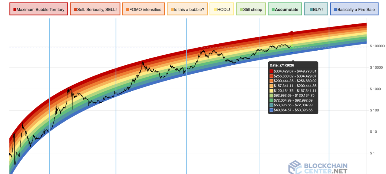Click the red data point on top band
The image size is (386, 174).
292,32
